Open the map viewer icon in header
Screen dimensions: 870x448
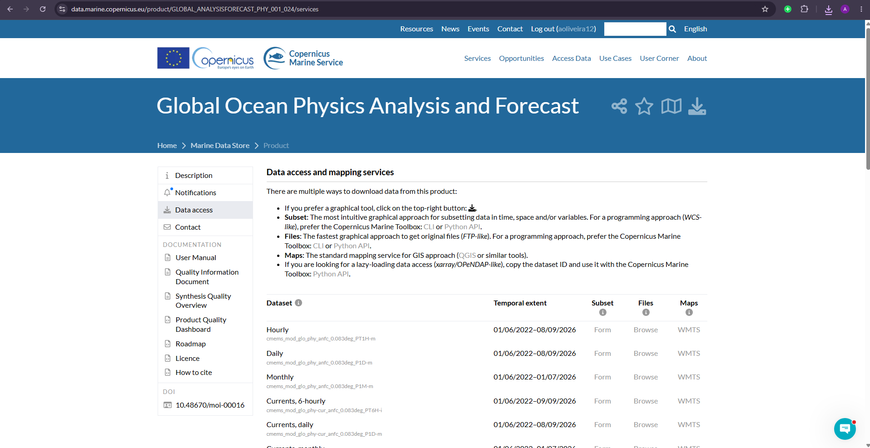pyautogui.click(x=671, y=106)
